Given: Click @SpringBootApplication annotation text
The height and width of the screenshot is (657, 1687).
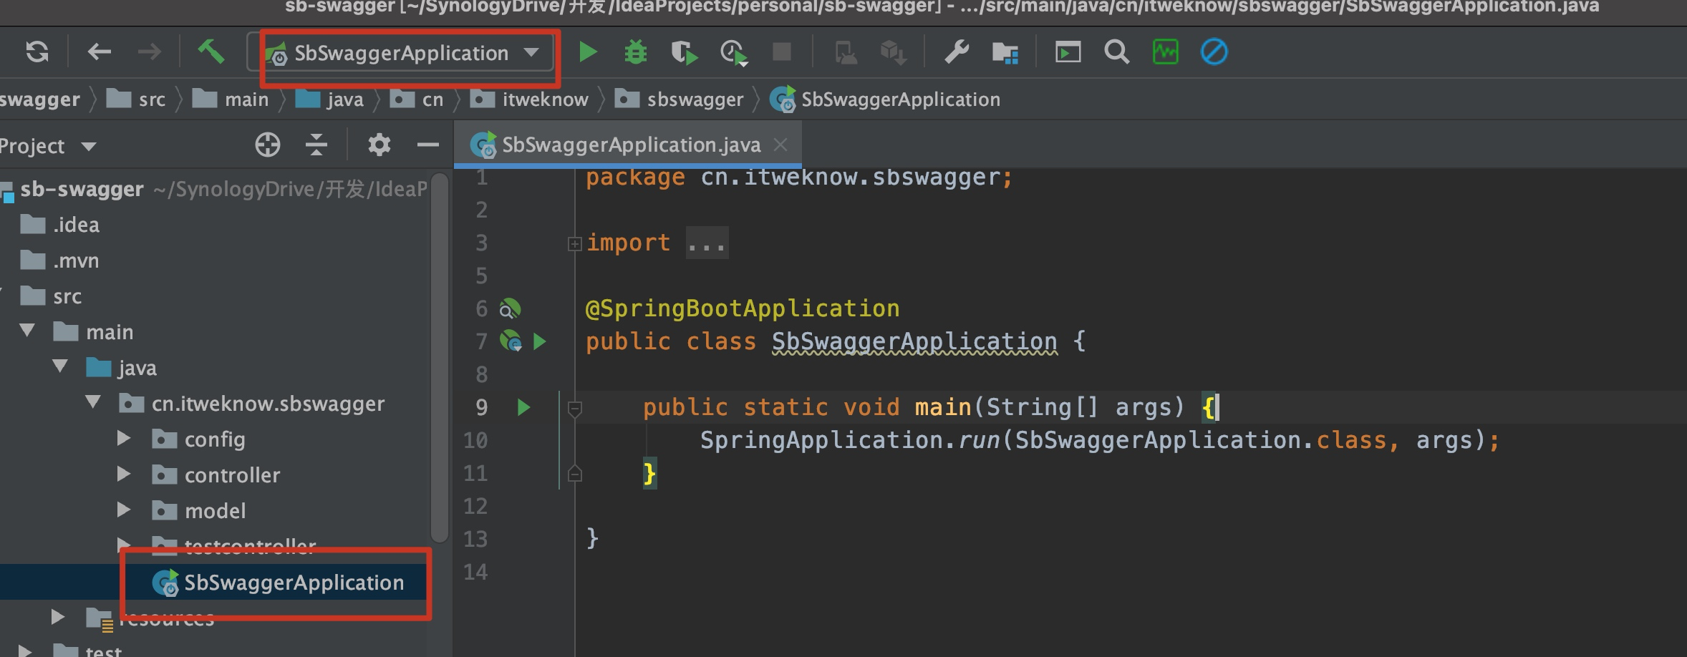Looking at the screenshot, I should (x=743, y=308).
